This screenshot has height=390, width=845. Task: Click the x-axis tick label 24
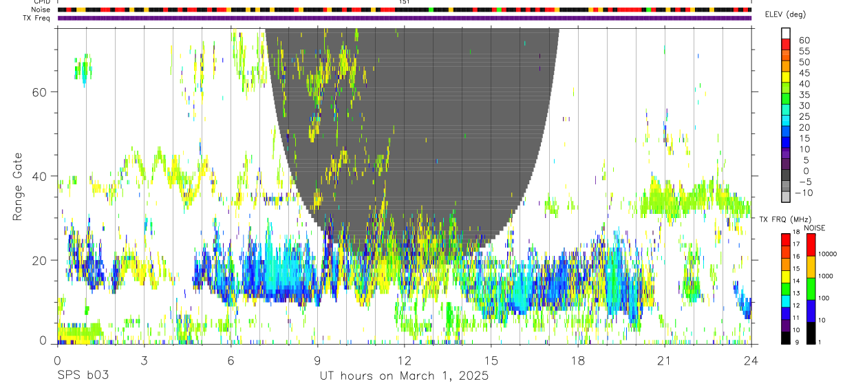click(x=751, y=360)
